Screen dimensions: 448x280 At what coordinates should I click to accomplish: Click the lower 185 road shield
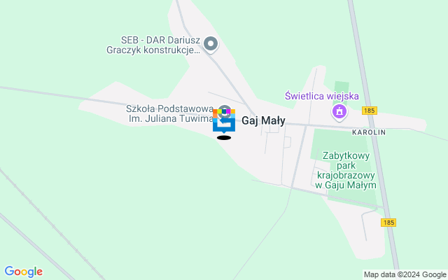pyautogui.click(x=388, y=223)
